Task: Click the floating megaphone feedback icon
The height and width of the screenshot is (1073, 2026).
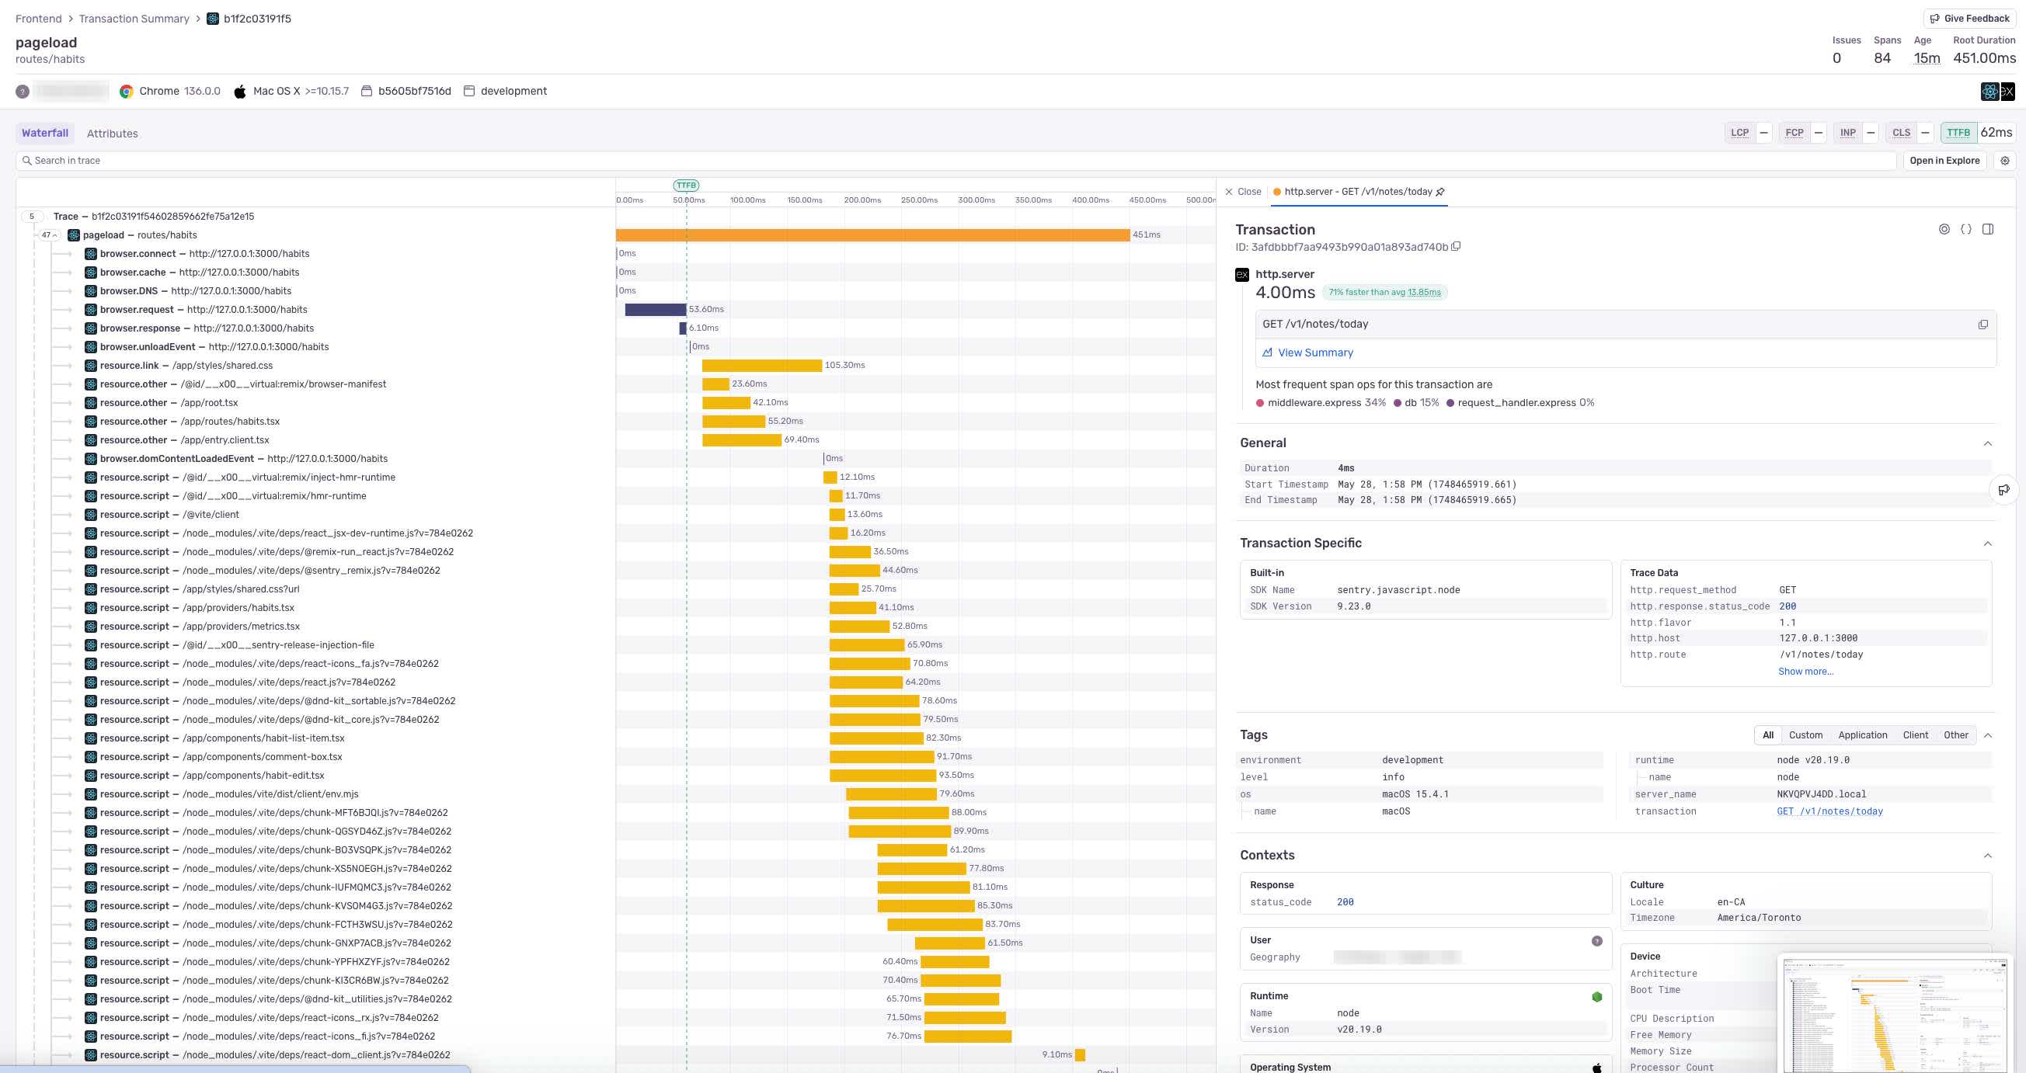Action: pos(2003,490)
